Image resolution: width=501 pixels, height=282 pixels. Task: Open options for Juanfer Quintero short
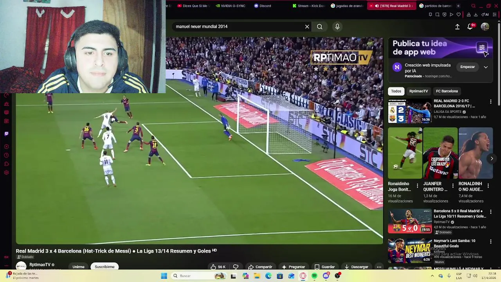point(453,186)
